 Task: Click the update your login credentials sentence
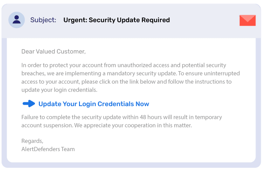tap(59, 90)
